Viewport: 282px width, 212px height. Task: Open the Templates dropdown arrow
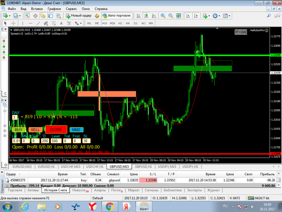coord(229,16)
